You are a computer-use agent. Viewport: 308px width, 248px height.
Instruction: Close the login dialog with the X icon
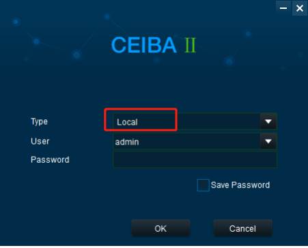(300, 8)
